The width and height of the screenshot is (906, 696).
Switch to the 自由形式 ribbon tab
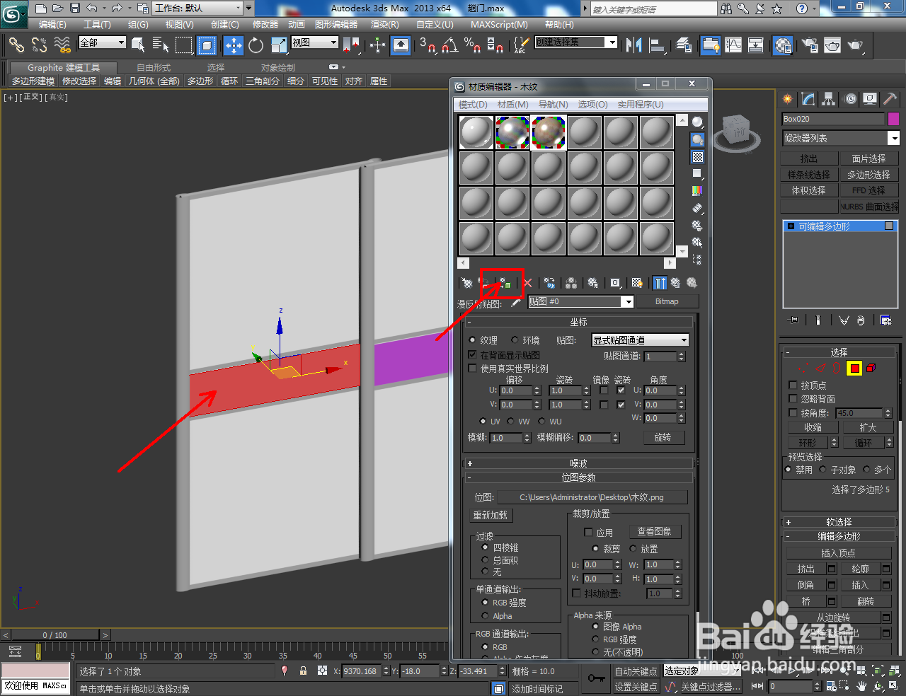154,68
